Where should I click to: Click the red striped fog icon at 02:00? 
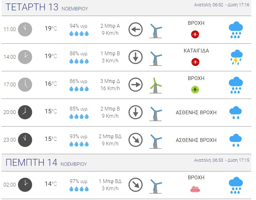coord(195,189)
